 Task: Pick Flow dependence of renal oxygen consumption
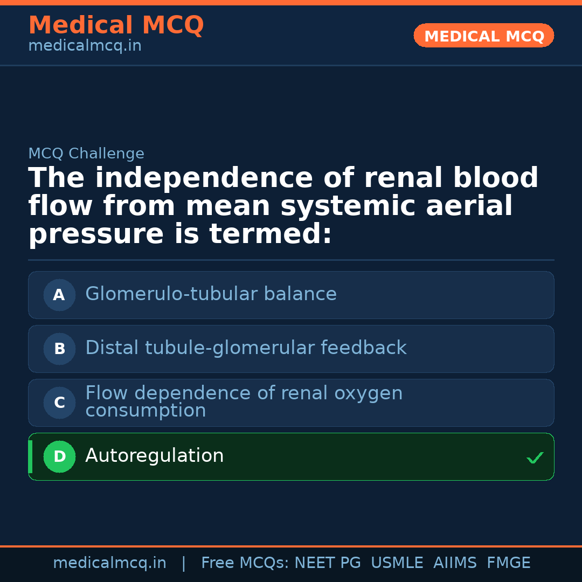(244, 402)
